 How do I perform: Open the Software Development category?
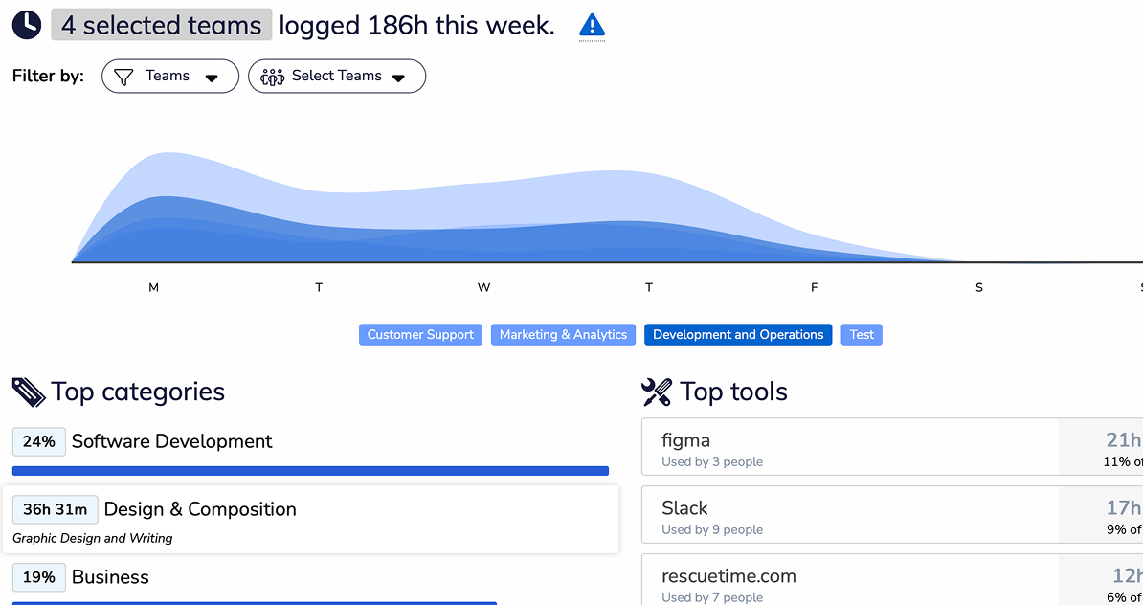click(x=172, y=441)
